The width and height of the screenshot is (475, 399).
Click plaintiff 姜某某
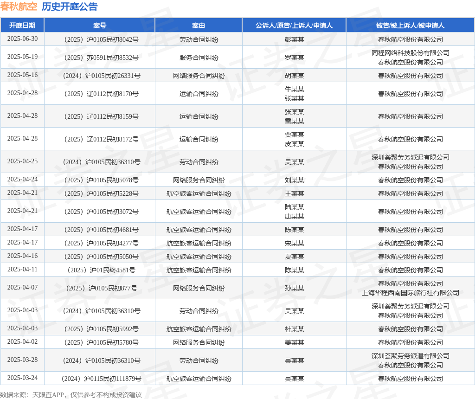click(295, 342)
